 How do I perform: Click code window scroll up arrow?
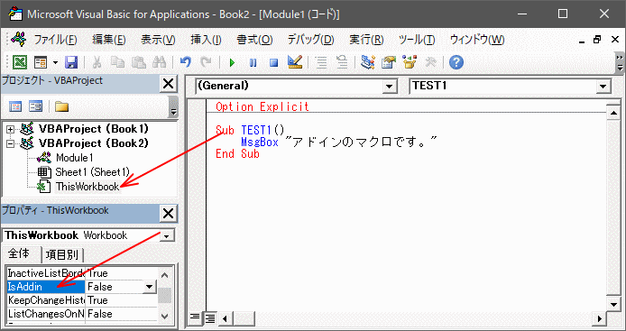613,114
